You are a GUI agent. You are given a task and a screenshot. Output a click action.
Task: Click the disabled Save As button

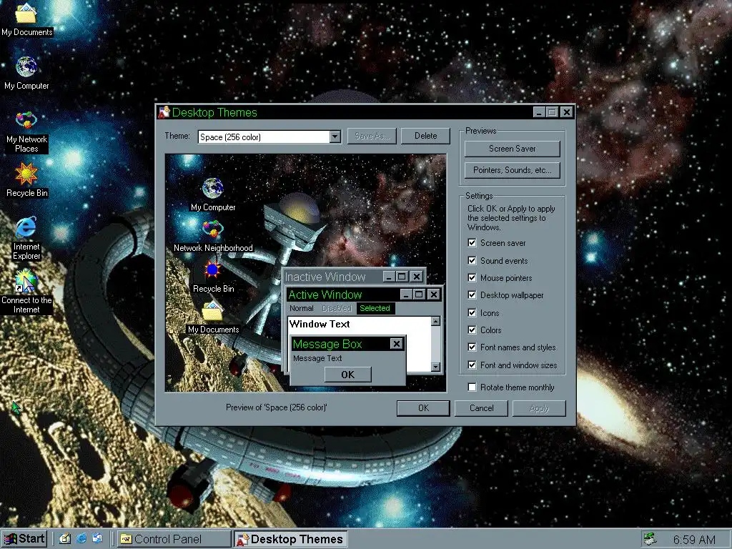point(372,136)
